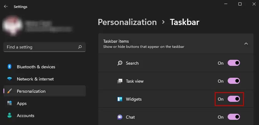Turn off the Task view toggle
This screenshot has height=125, width=259.
pyautogui.click(x=234, y=81)
